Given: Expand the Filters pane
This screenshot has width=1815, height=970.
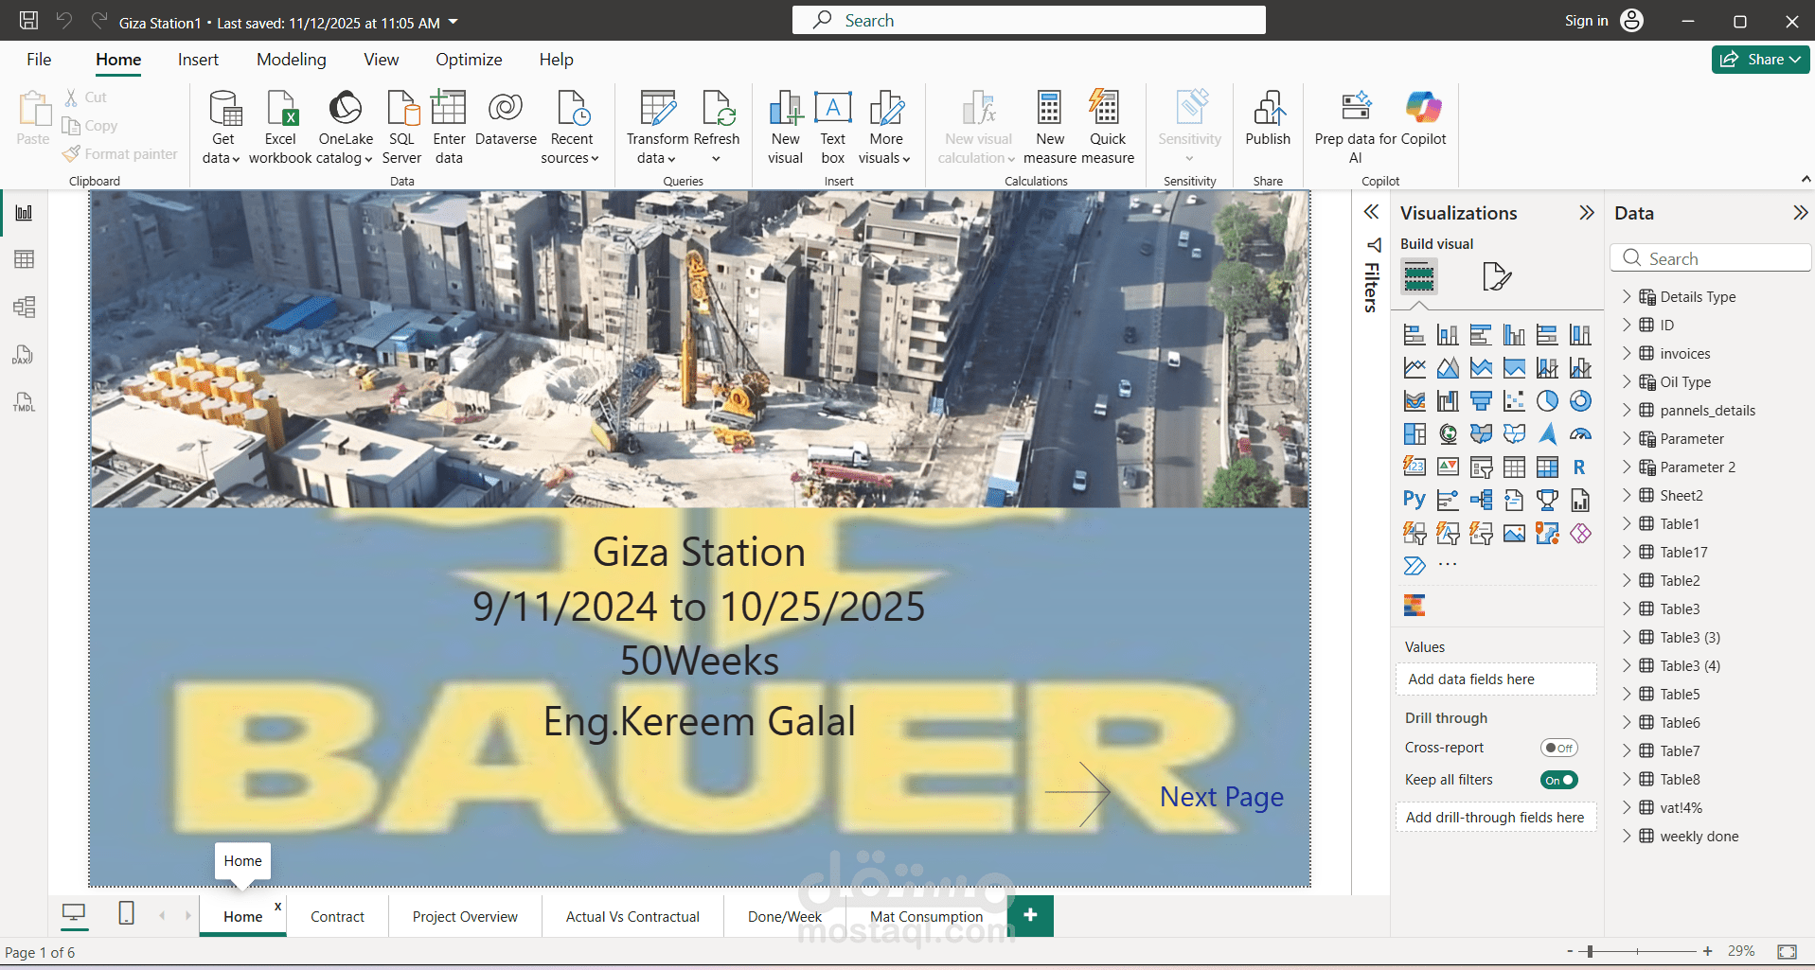Looking at the screenshot, I should click(1371, 212).
